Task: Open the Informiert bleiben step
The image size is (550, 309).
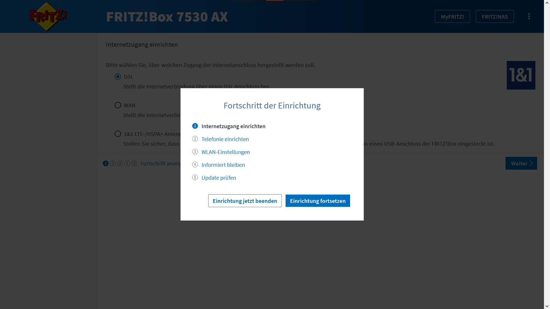Action: 223,165
